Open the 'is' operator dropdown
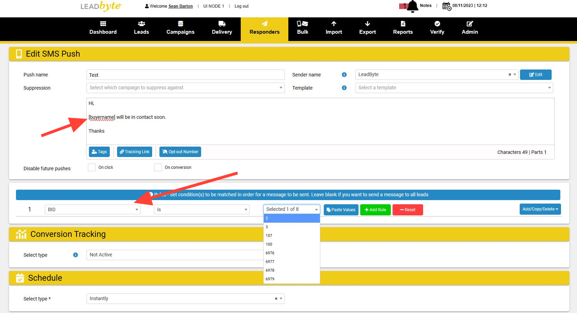This screenshot has width=577, height=313. (202, 209)
